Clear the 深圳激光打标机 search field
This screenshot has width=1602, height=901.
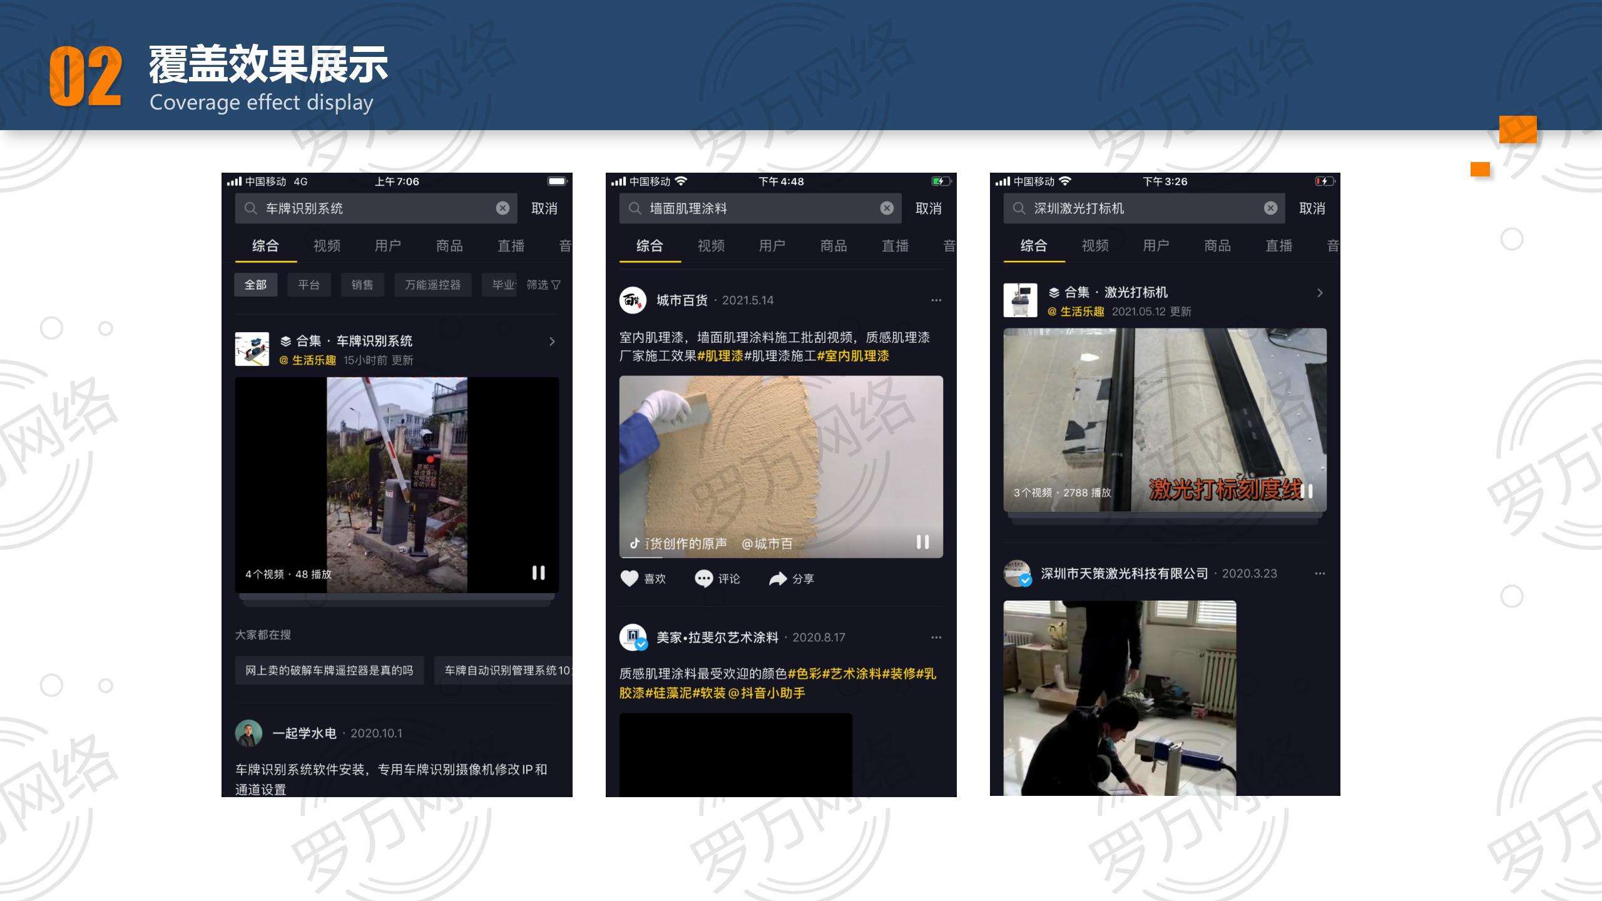click(x=1270, y=208)
